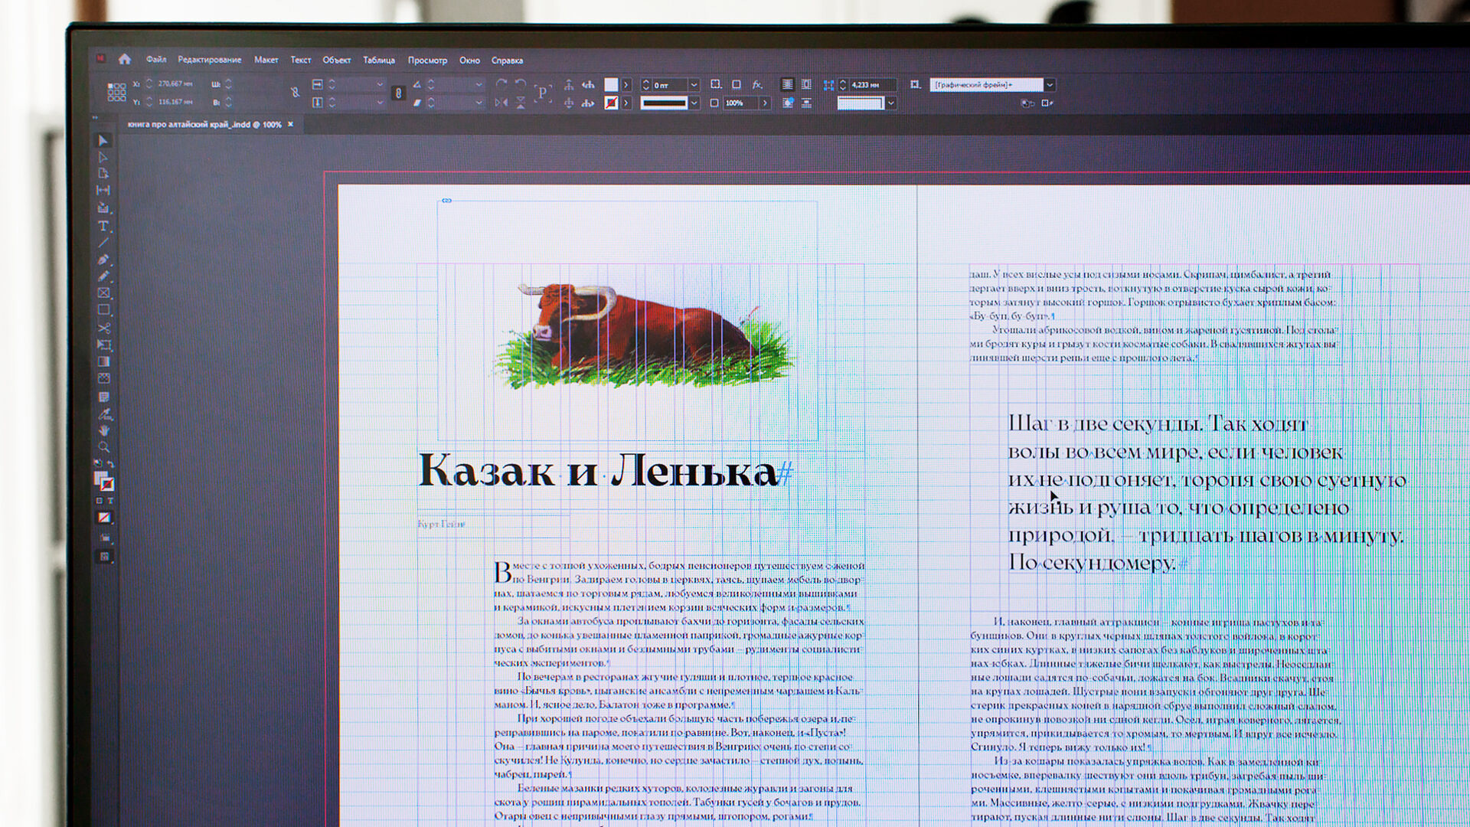
Task: Close the книга про алтайский край document tab
Action: (291, 124)
